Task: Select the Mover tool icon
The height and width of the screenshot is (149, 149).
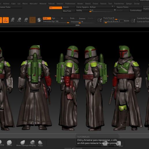Action: pos(12,20)
